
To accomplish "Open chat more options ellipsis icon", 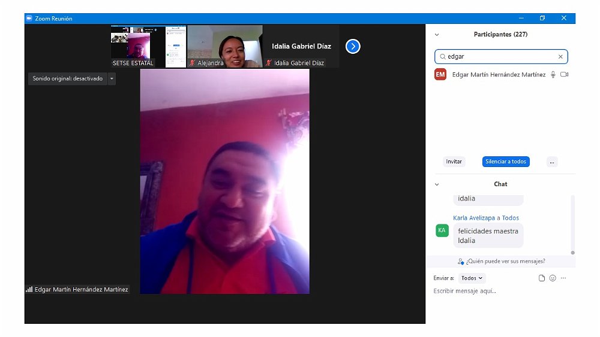I will (563, 278).
